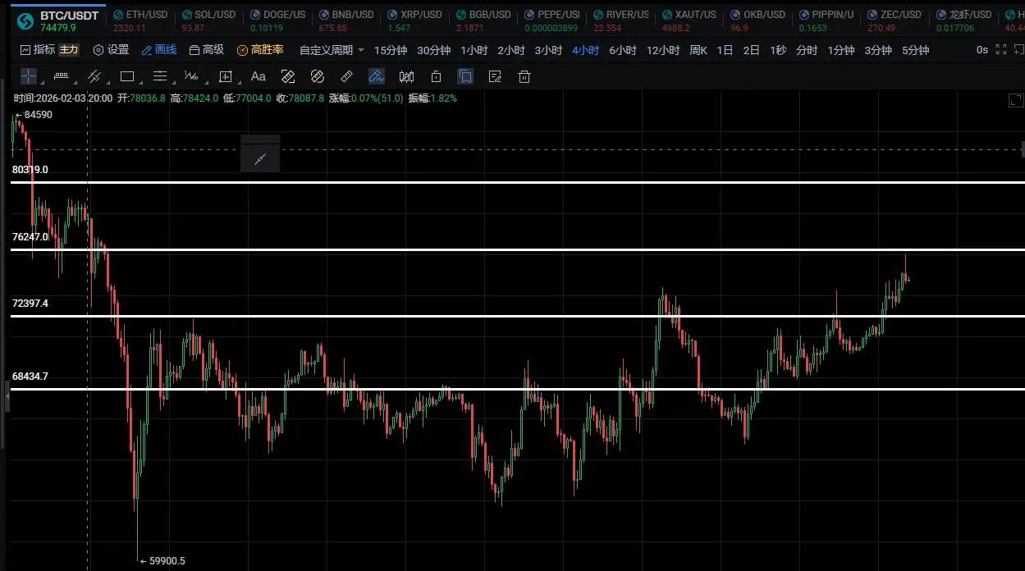
Task: Switch to 5分钟 timeframe
Action: 916,50
